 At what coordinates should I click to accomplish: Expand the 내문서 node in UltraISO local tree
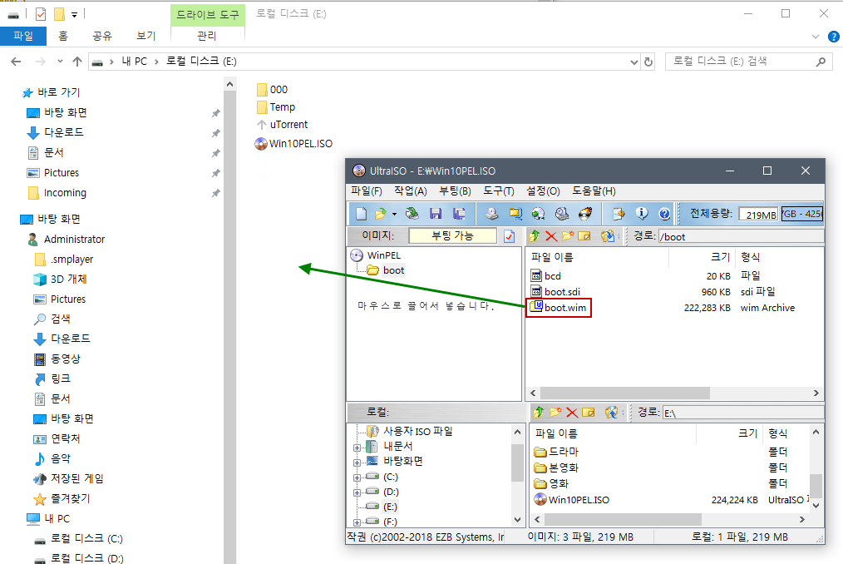[357, 448]
